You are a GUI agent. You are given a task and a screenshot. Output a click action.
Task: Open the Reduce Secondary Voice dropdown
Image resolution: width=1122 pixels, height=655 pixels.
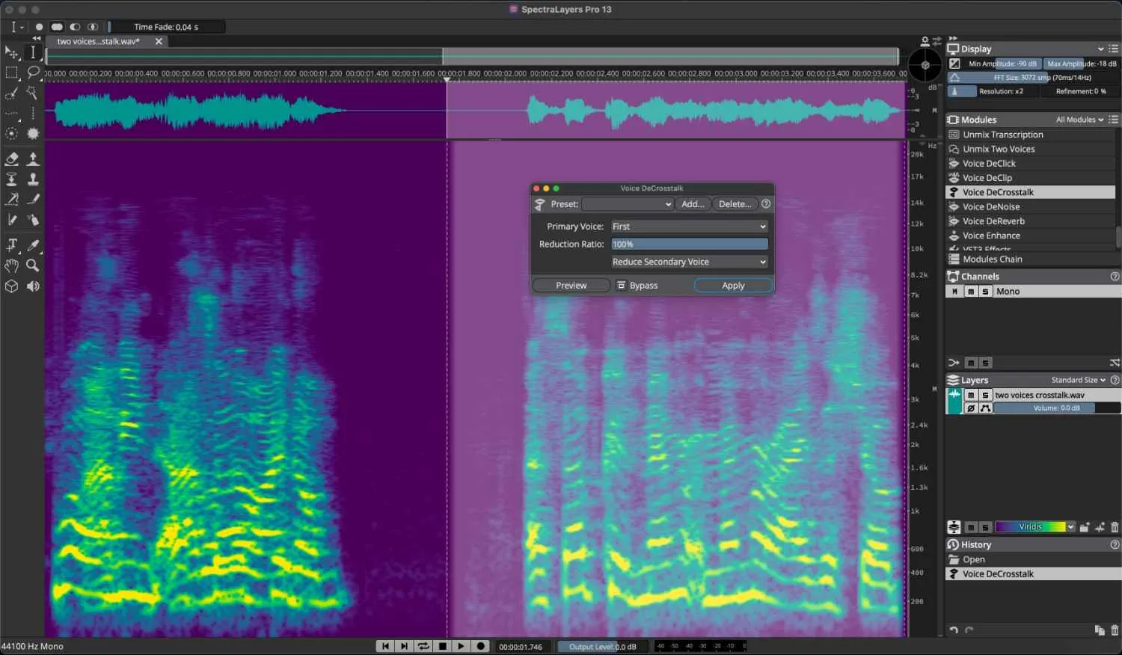[x=689, y=262]
